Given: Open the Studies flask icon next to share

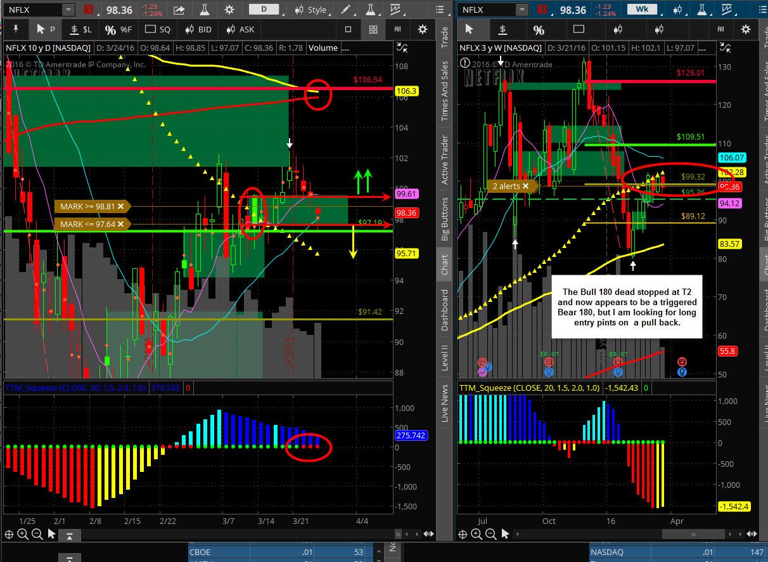Looking at the screenshot, I should [205, 10].
